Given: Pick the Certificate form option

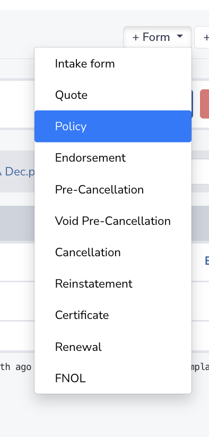Looking at the screenshot, I should click(113, 315).
